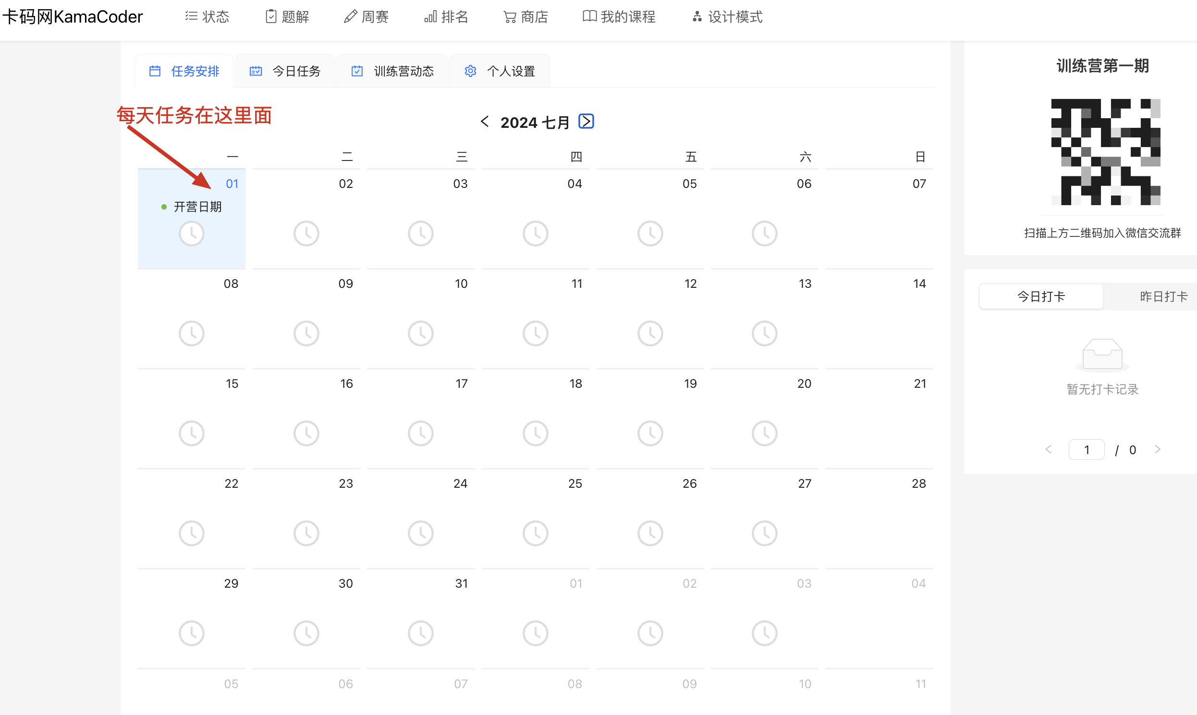Open the clock icon on July 16
This screenshot has width=1197, height=715.
coord(306,433)
